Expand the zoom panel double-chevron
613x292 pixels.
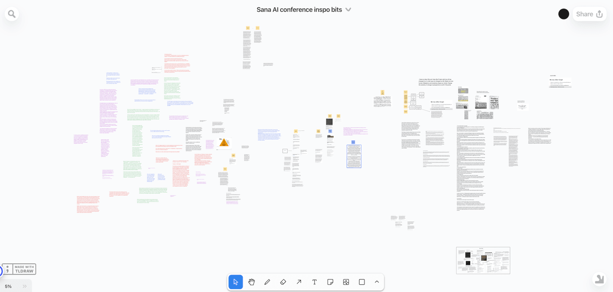pyautogui.click(x=25, y=286)
